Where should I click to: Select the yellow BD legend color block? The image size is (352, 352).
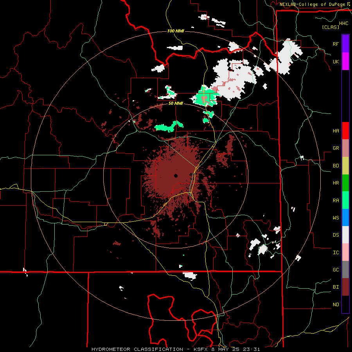(345, 165)
